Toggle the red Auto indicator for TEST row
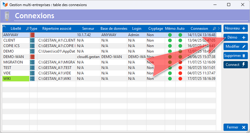The height and width of the screenshot is (133, 250). click(180, 68)
